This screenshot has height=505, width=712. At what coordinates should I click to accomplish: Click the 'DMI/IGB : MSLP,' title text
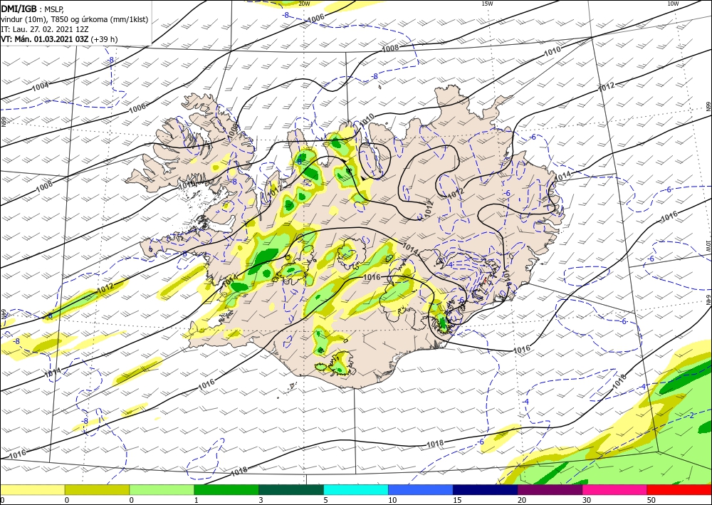click(x=33, y=9)
